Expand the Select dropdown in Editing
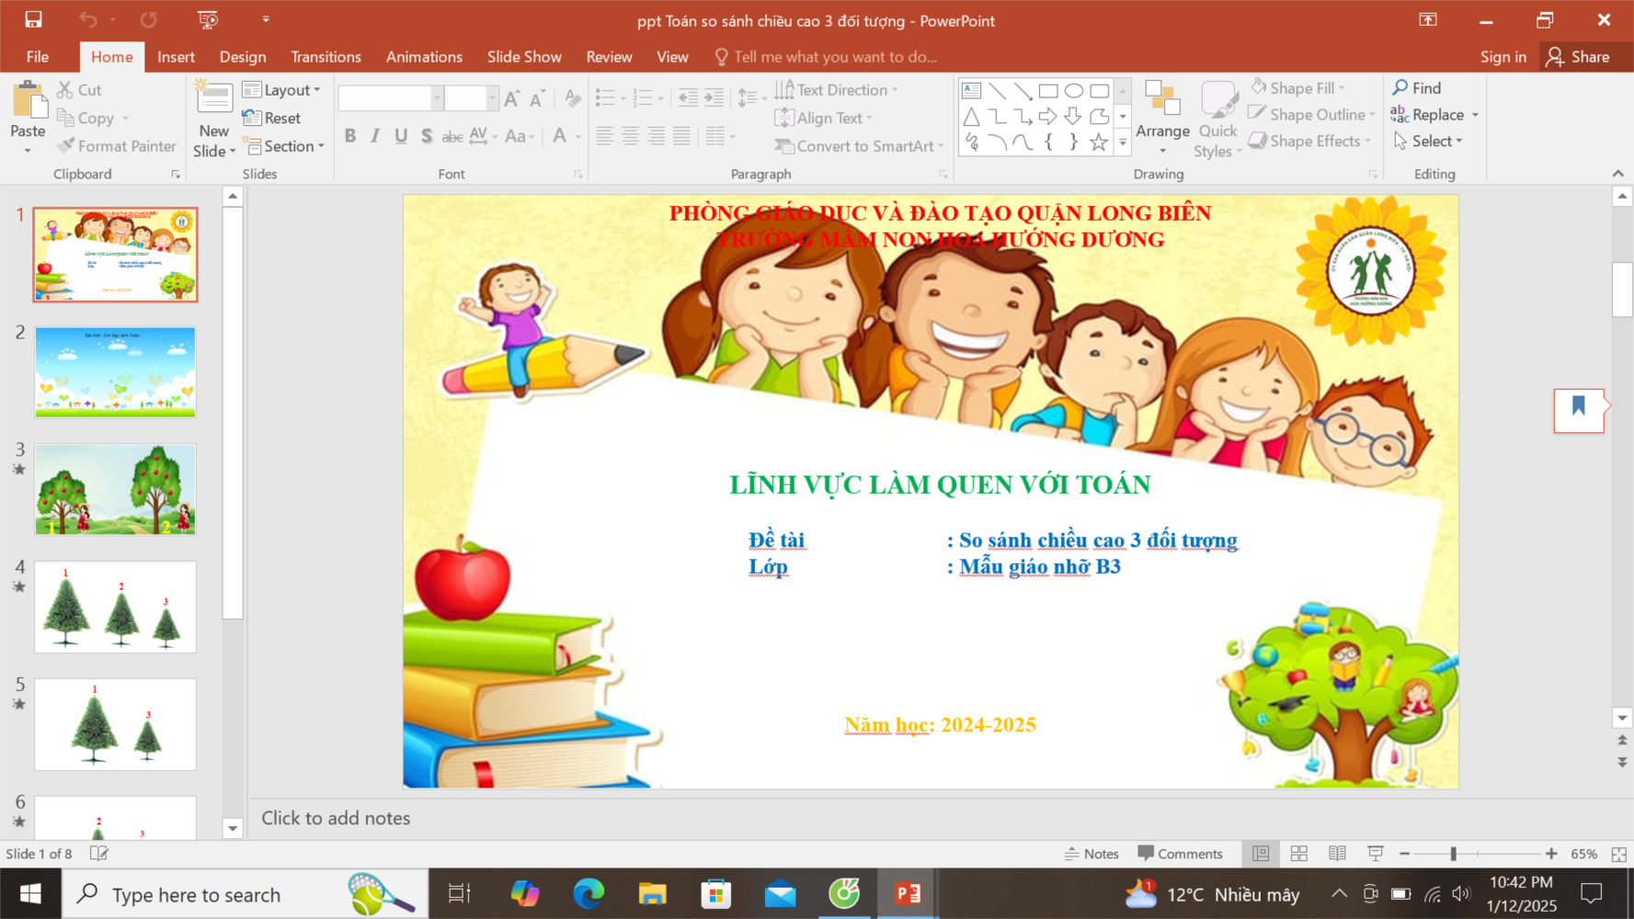The width and height of the screenshot is (1634, 919). click(1428, 142)
